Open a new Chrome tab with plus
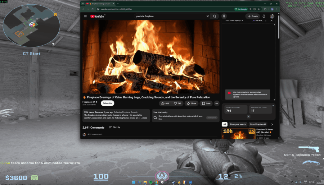 pos(118,4)
